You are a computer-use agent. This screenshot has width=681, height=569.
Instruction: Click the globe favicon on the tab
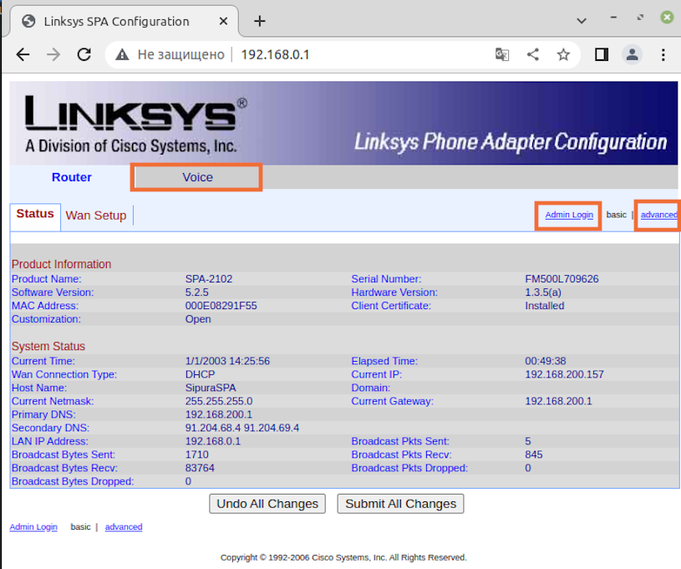(x=28, y=21)
